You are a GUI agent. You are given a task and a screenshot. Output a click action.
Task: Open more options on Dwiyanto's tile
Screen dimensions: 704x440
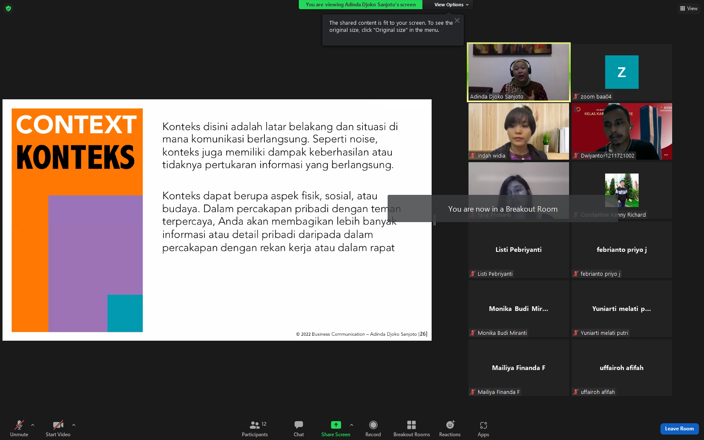coord(666,155)
